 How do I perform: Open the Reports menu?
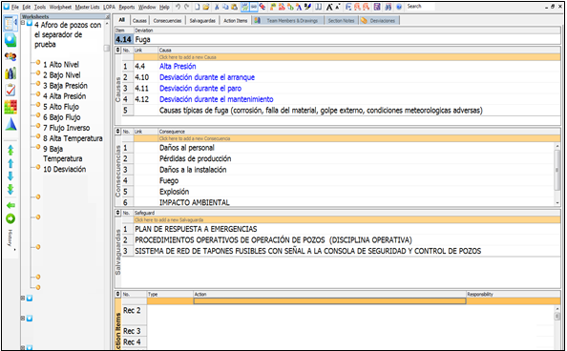127,7
